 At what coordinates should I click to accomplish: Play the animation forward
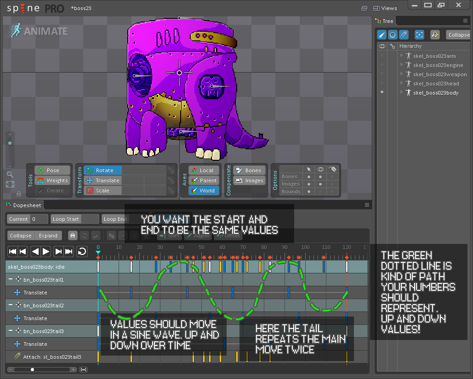[46, 251]
